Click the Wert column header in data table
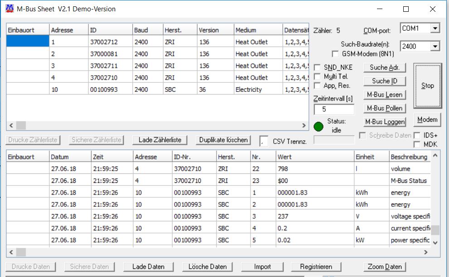 click(315, 157)
